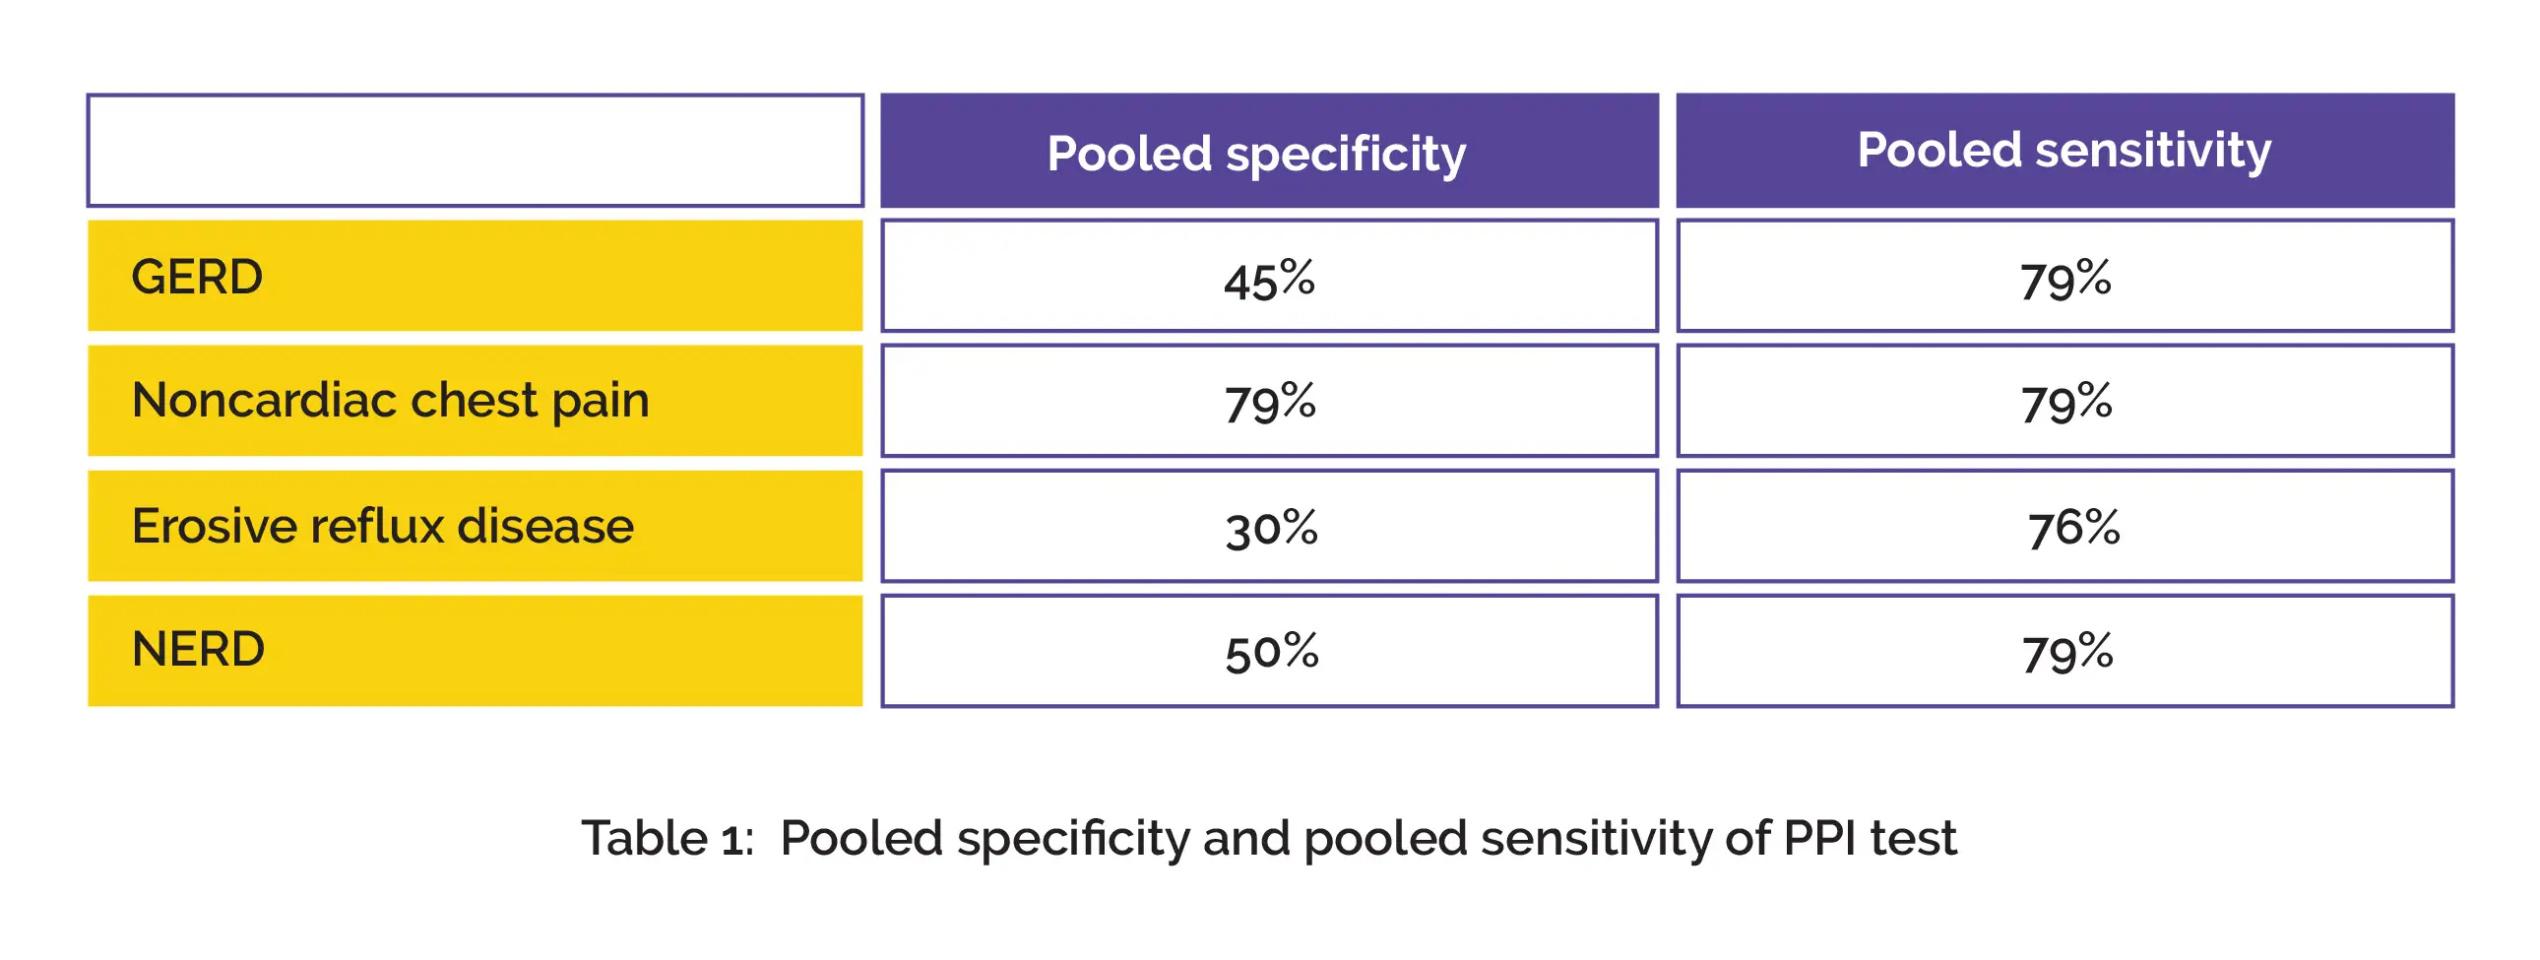Viewport: 2540px width, 960px height.
Task: Select the Erosive reflux disease label
Action: click(383, 526)
